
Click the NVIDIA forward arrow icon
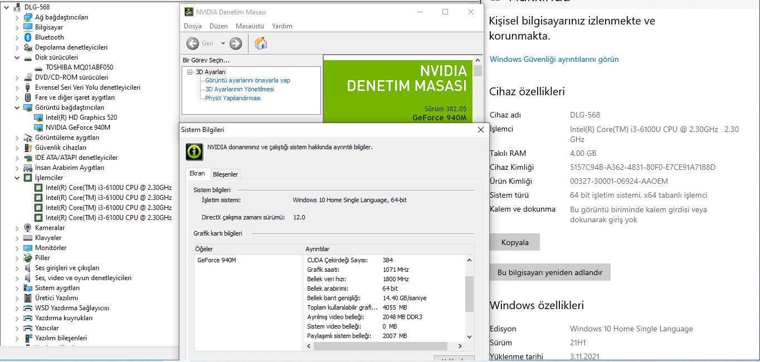pos(236,43)
